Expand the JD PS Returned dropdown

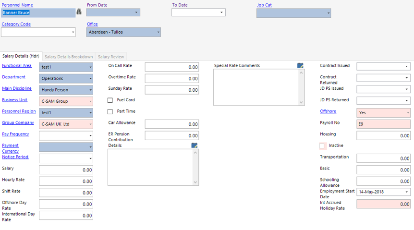tap(407, 100)
